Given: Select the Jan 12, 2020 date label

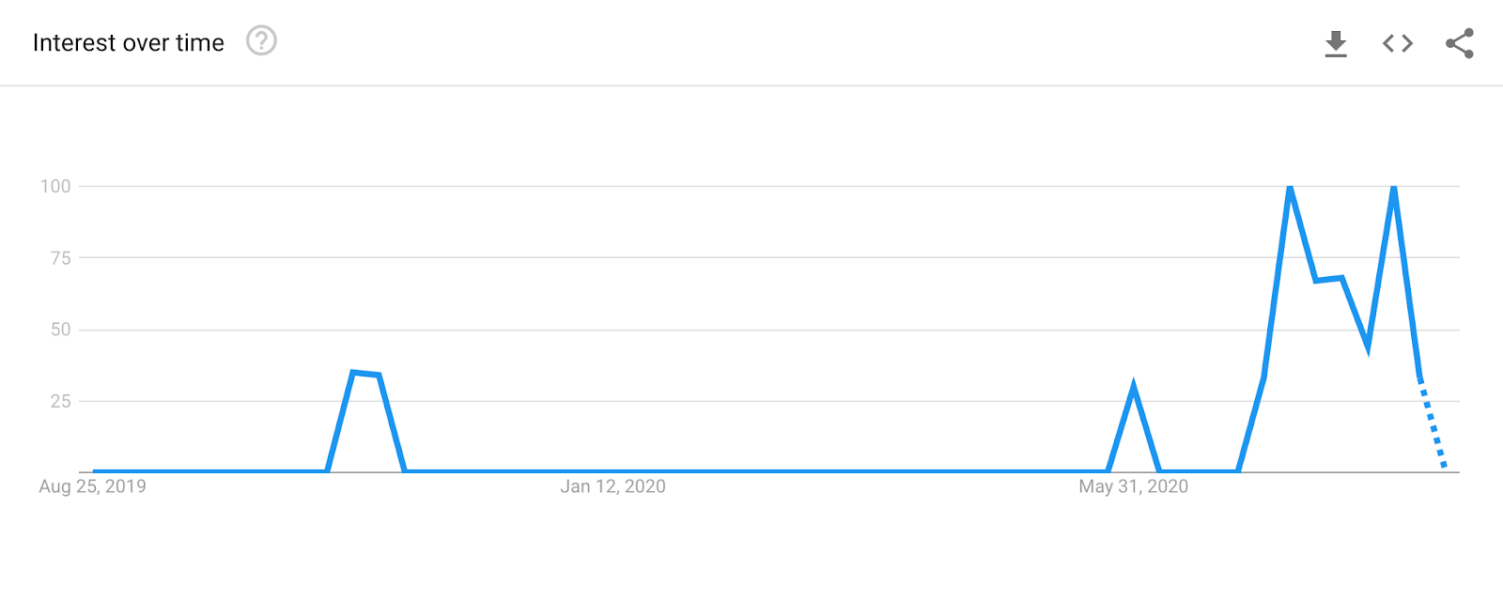Looking at the screenshot, I should (x=612, y=486).
